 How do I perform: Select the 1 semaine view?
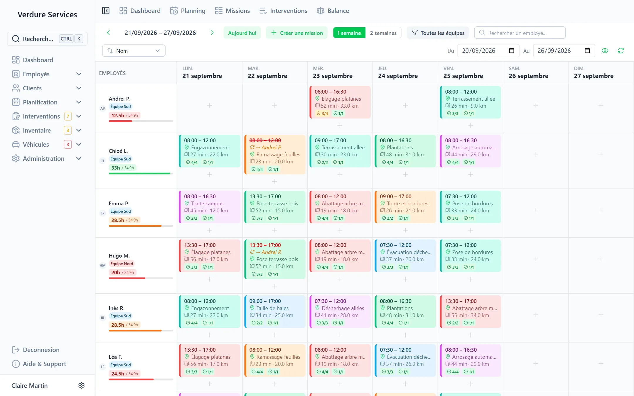pos(349,33)
